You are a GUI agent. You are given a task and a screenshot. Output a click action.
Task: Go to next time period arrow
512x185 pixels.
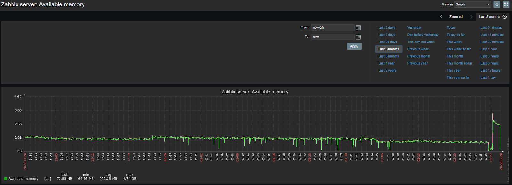pyautogui.click(x=471, y=17)
